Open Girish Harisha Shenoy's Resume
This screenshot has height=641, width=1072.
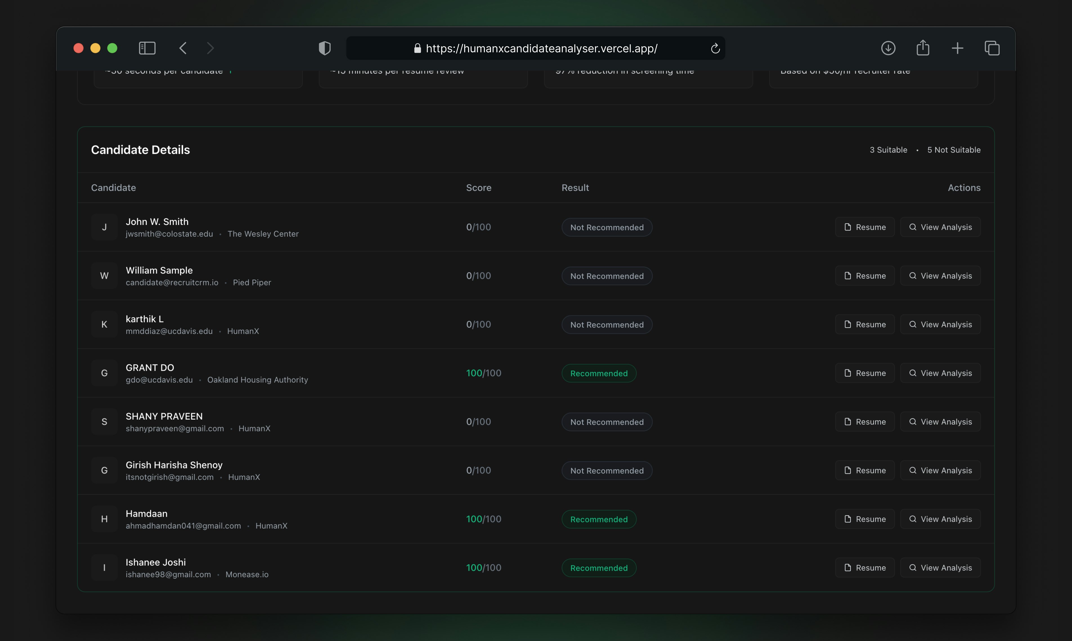(x=865, y=470)
